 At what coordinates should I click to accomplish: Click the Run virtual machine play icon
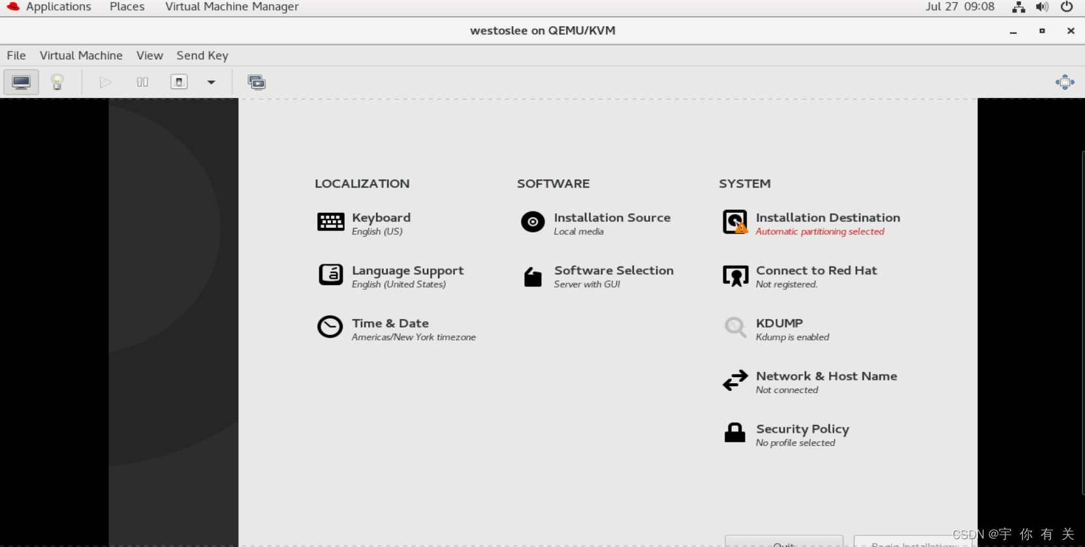[x=105, y=82]
